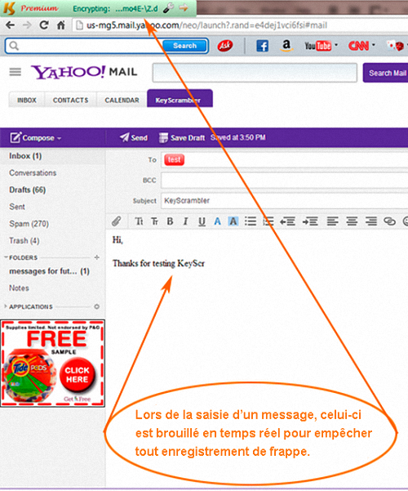Image resolution: width=408 pixels, height=491 pixels.
Task: Toggle underline text formatting
Action: 202,221
